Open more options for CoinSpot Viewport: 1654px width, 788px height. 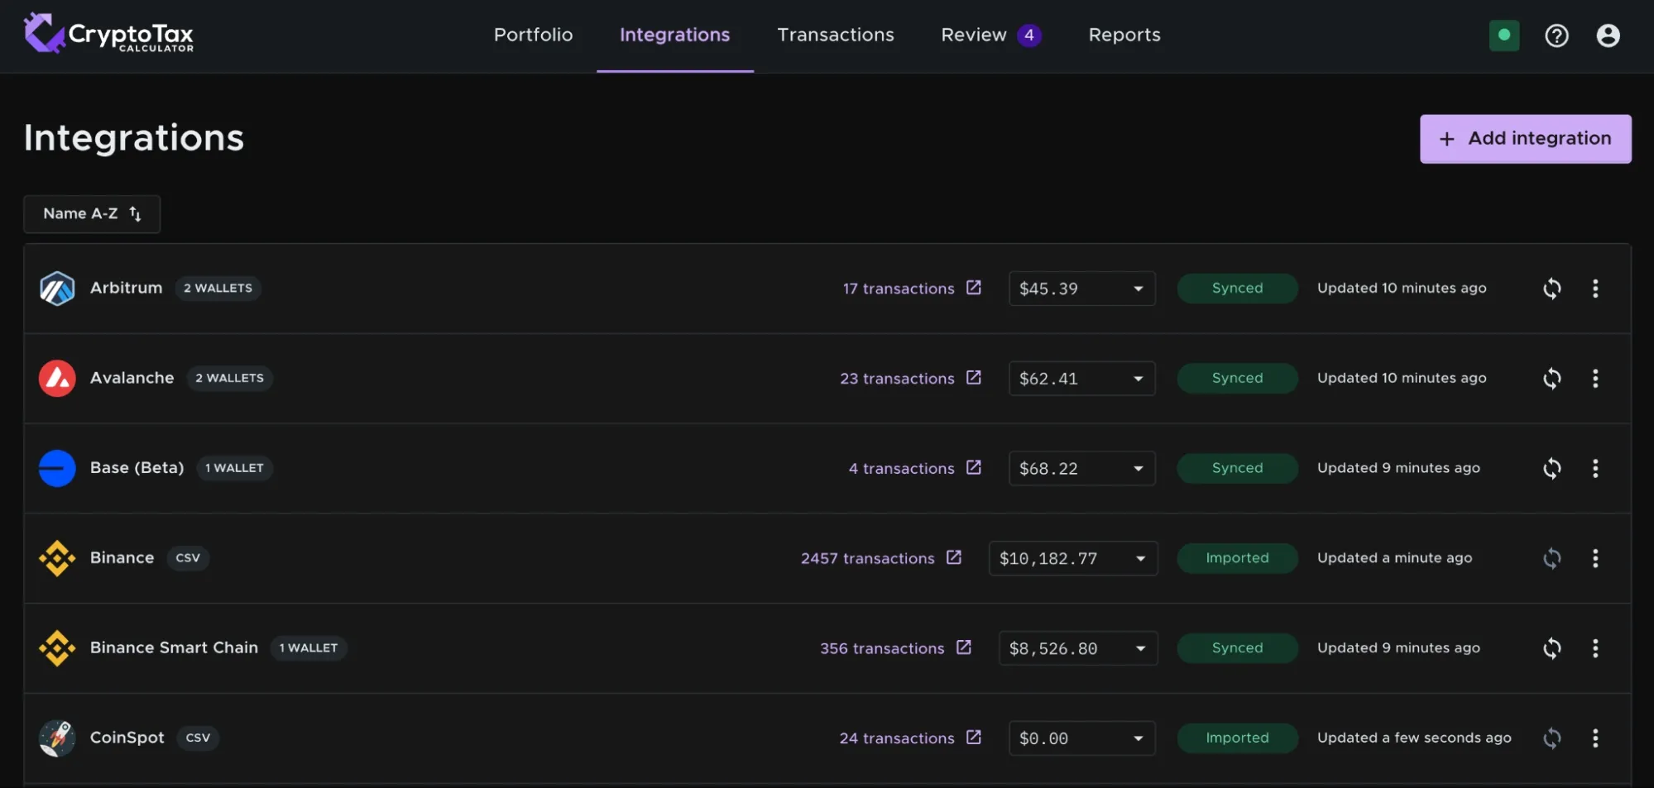(x=1595, y=738)
